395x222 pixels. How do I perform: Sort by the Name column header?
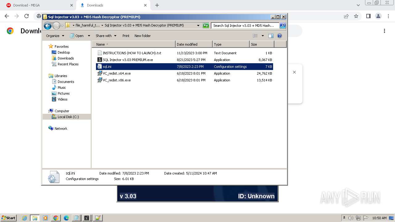[x=133, y=44]
